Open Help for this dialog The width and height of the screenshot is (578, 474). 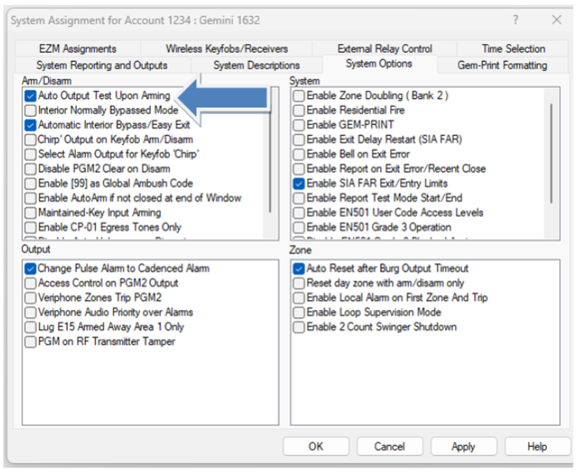(537, 447)
